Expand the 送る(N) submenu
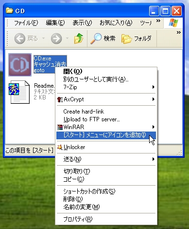 pyautogui.click(x=106, y=159)
